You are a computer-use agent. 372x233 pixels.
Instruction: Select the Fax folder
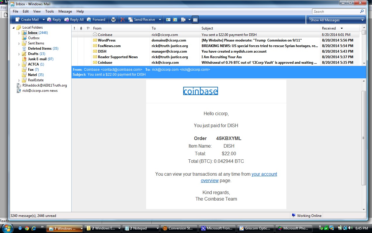[x=31, y=70]
